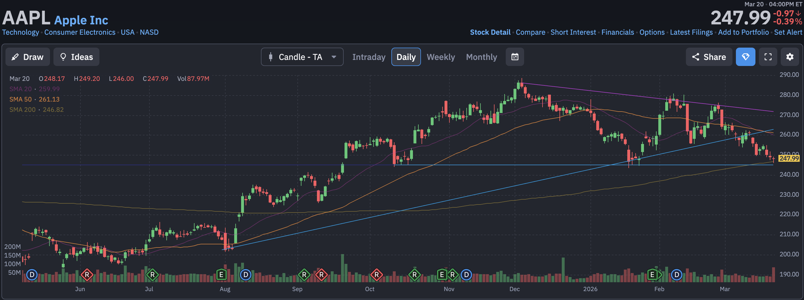Click the green R marker in mid-October
Image resolution: width=804 pixels, height=300 pixels.
414,275
